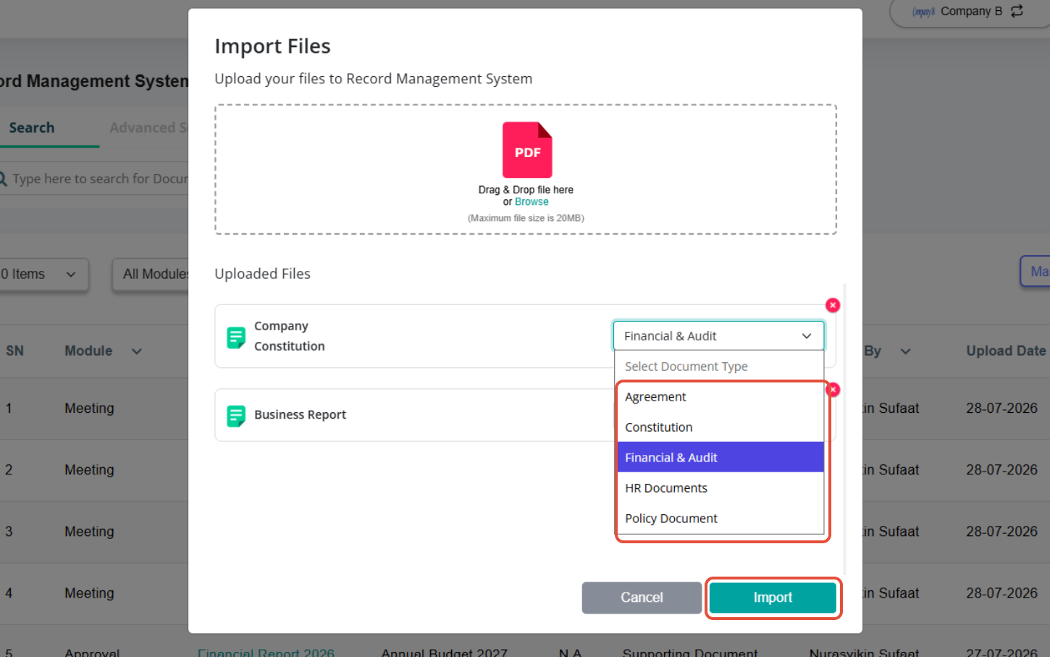Viewport: 1050px width, 657px height.
Task: Click the Annual Budget 2027 cell
Action: point(444,653)
